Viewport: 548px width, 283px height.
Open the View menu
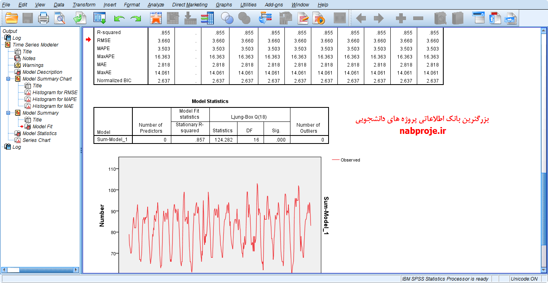[x=40, y=5]
